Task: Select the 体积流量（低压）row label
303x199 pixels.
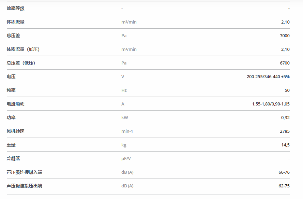Action: [23, 49]
